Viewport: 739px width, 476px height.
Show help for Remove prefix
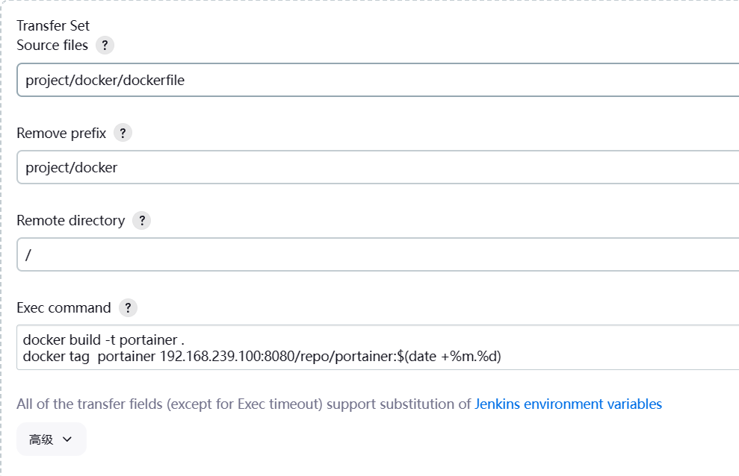click(x=123, y=133)
